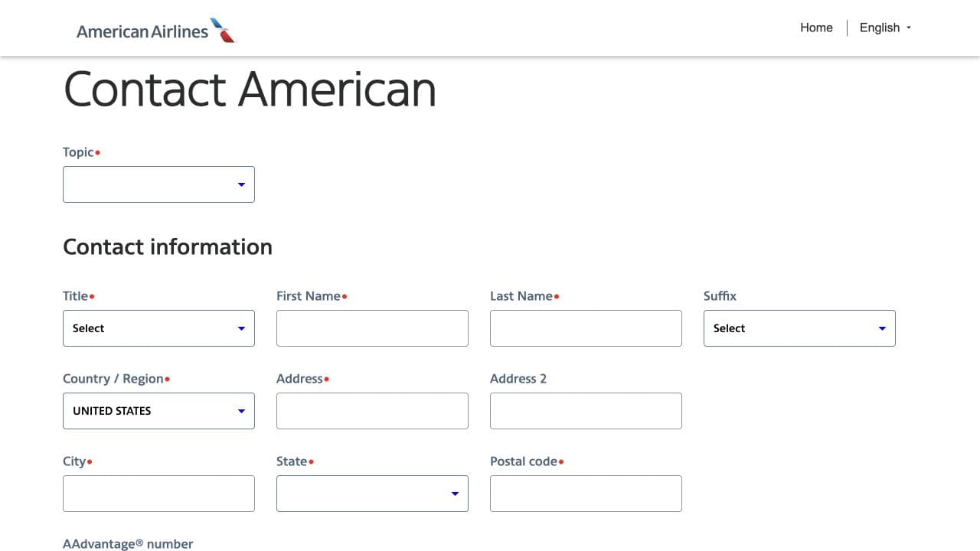Viewport: 980px width, 551px height.
Task: Click the American Airlines logo
Action: point(155,31)
